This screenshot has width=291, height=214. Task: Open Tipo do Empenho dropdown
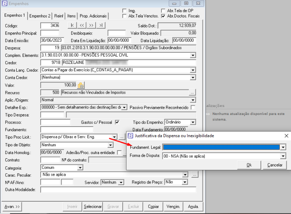193,122
